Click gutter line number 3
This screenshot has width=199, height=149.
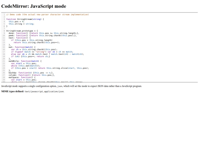click(x=4, y=19)
